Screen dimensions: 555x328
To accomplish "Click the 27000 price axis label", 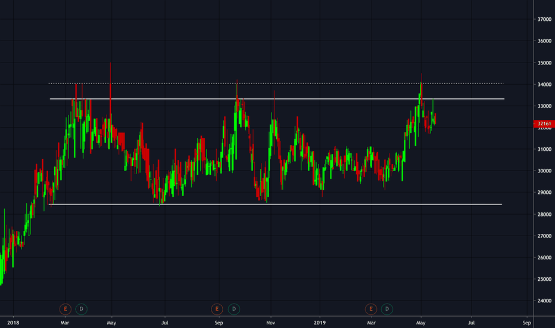I will point(544,236).
